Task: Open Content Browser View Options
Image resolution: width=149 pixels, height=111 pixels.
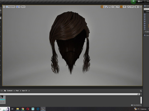Action: coord(136,105)
